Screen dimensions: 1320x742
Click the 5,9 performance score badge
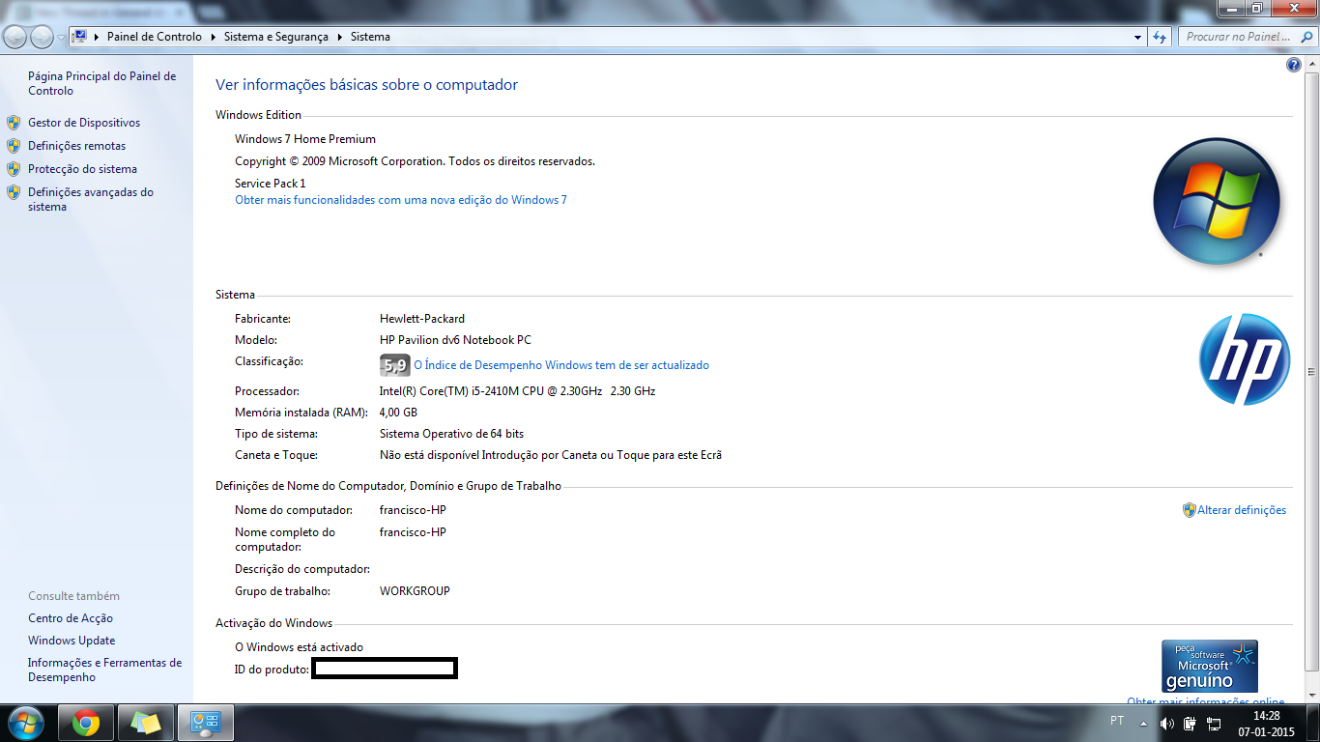tap(395, 366)
